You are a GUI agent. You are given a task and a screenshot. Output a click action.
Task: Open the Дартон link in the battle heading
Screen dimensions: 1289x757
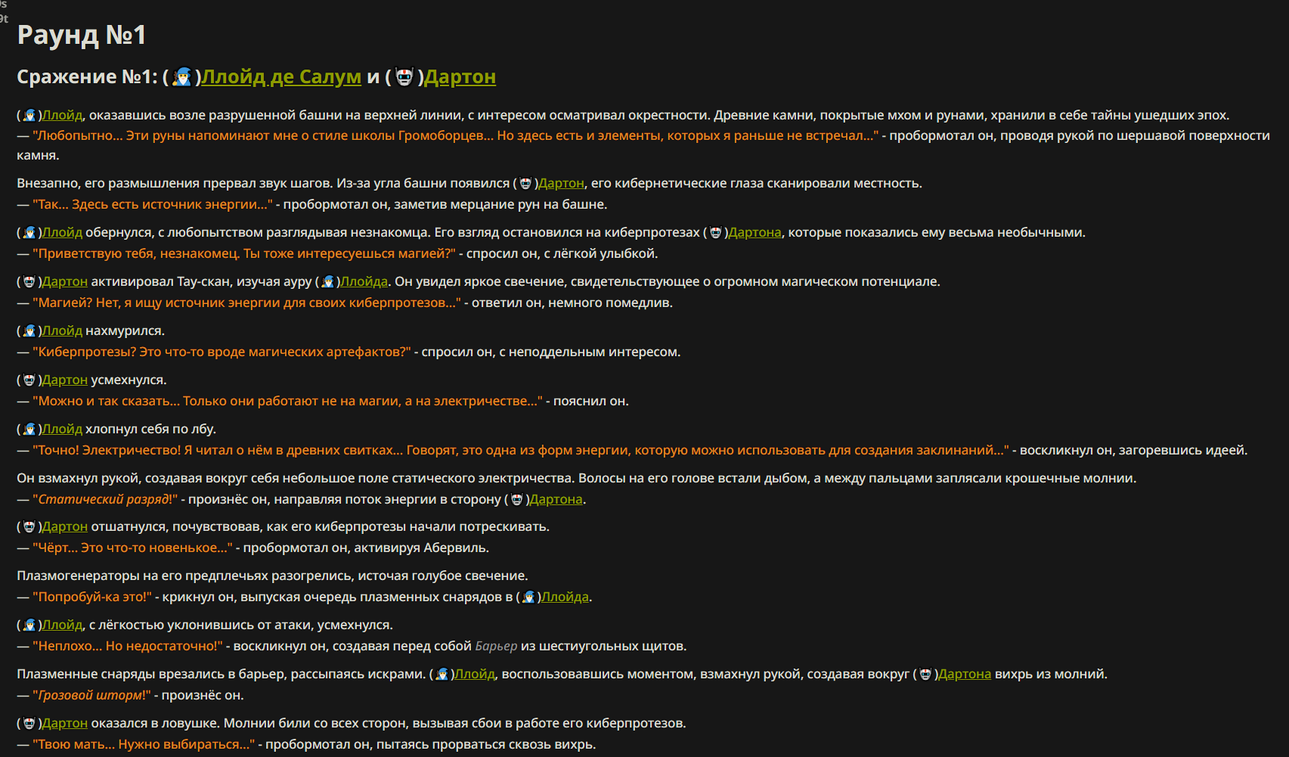(x=460, y=77)
